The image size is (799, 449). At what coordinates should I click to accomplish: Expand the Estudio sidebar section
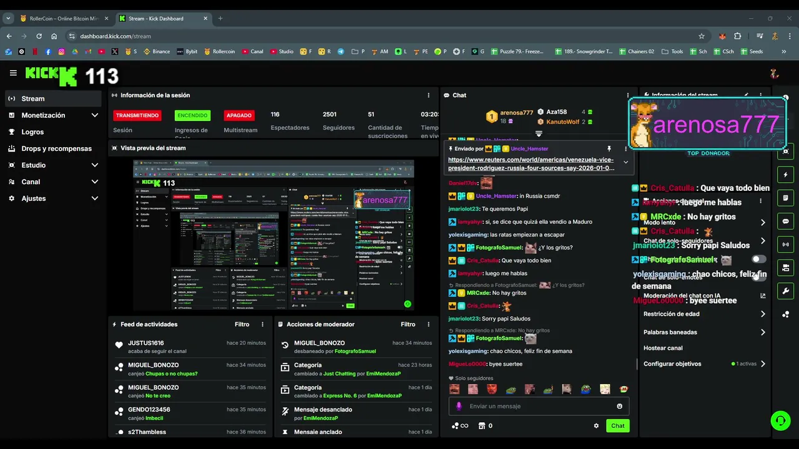pos(53,165)
